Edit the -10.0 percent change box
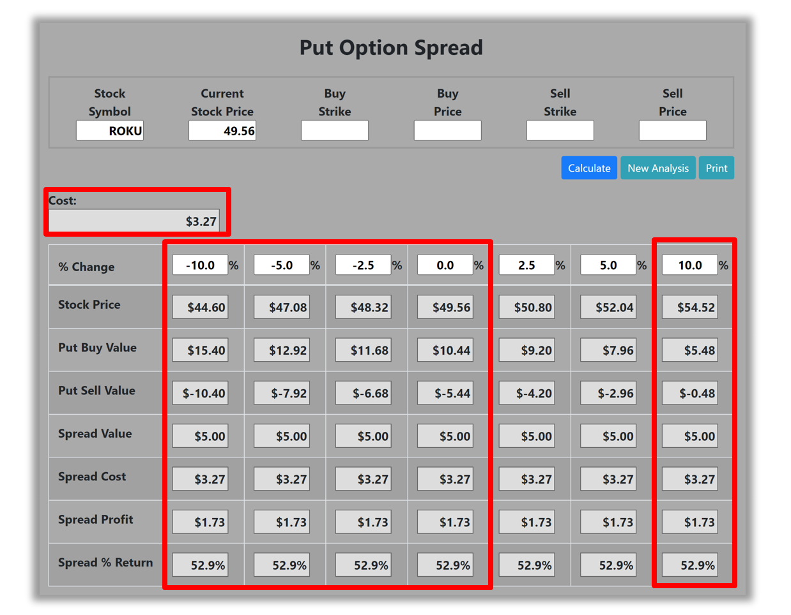Image resolution: width=791 pixels, height=615 pixels. (x=200, y=265)
